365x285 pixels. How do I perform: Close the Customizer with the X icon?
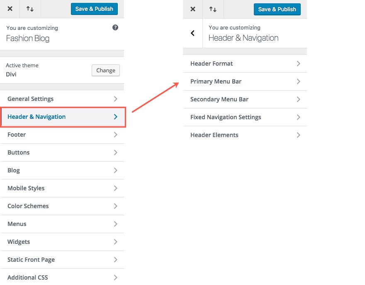(10, 9)
